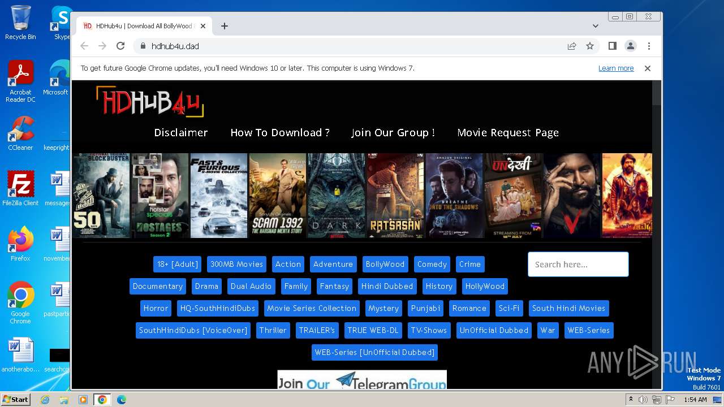The image size is (724, 407).
Task: Click the padlock site info icon
Action: pos(143,46)
